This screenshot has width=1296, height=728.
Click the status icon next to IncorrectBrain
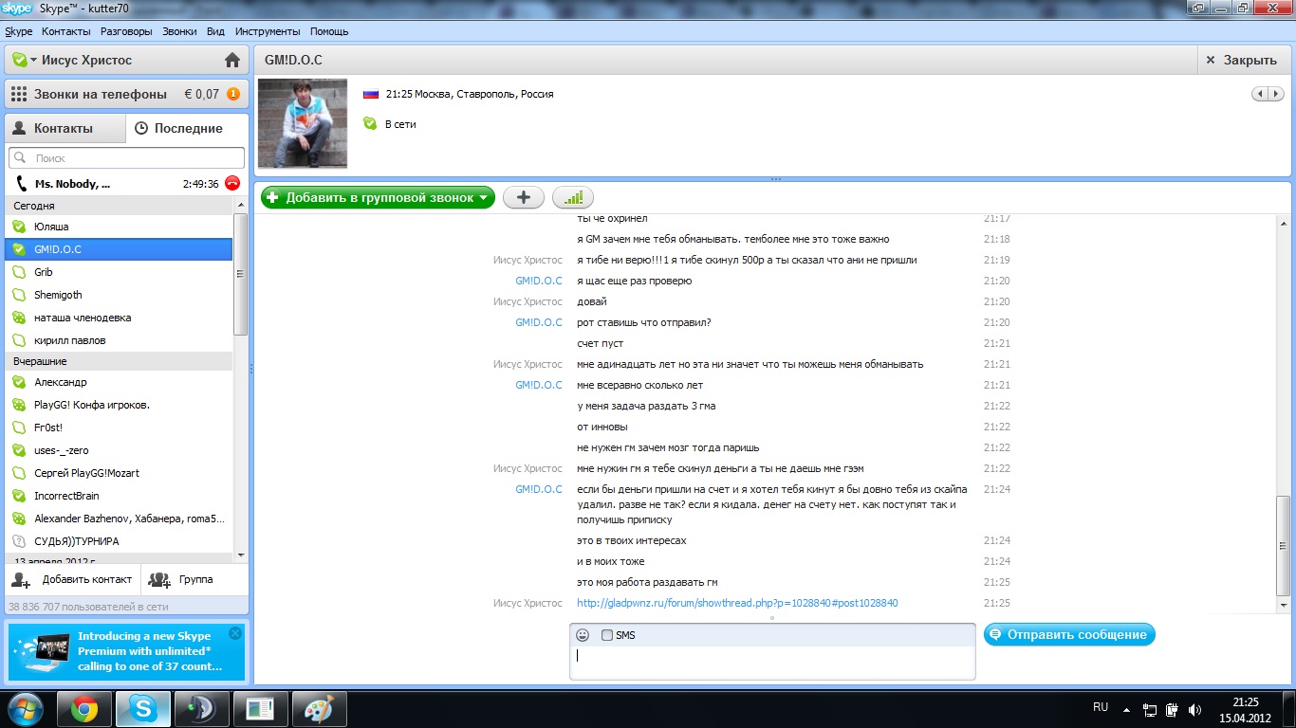19,496
